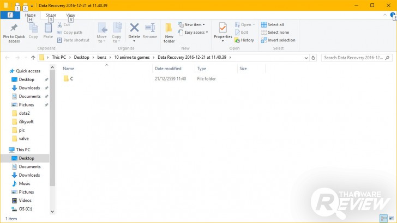
Task: Choose Paste shortcut in Clipboard group
Action: tap(73, 40)
